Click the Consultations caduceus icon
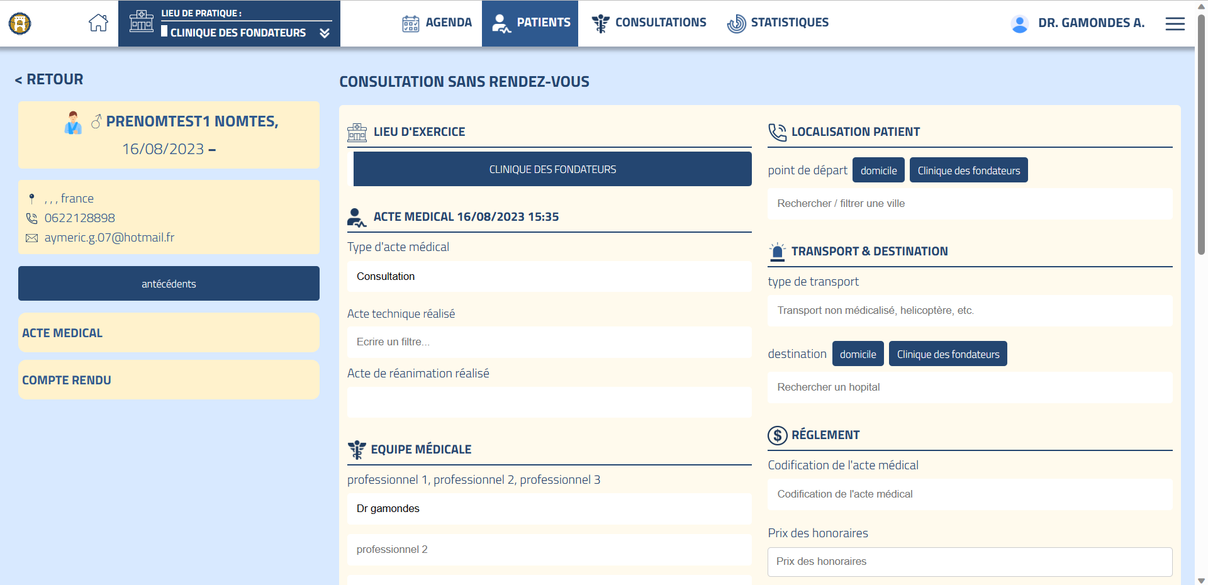 pyautogui.click(x=600, y=23)
